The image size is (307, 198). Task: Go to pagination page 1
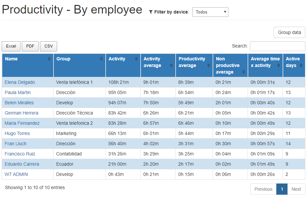[282, 189]
